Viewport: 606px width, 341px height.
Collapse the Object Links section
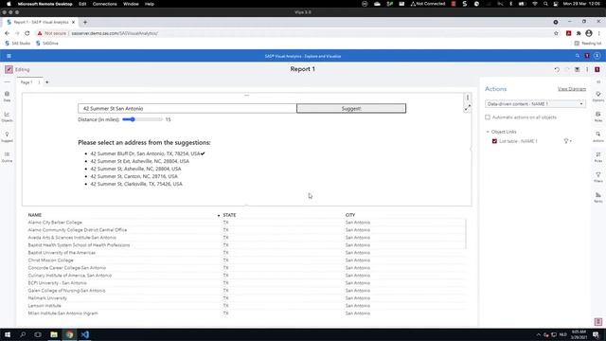(488, 132)
